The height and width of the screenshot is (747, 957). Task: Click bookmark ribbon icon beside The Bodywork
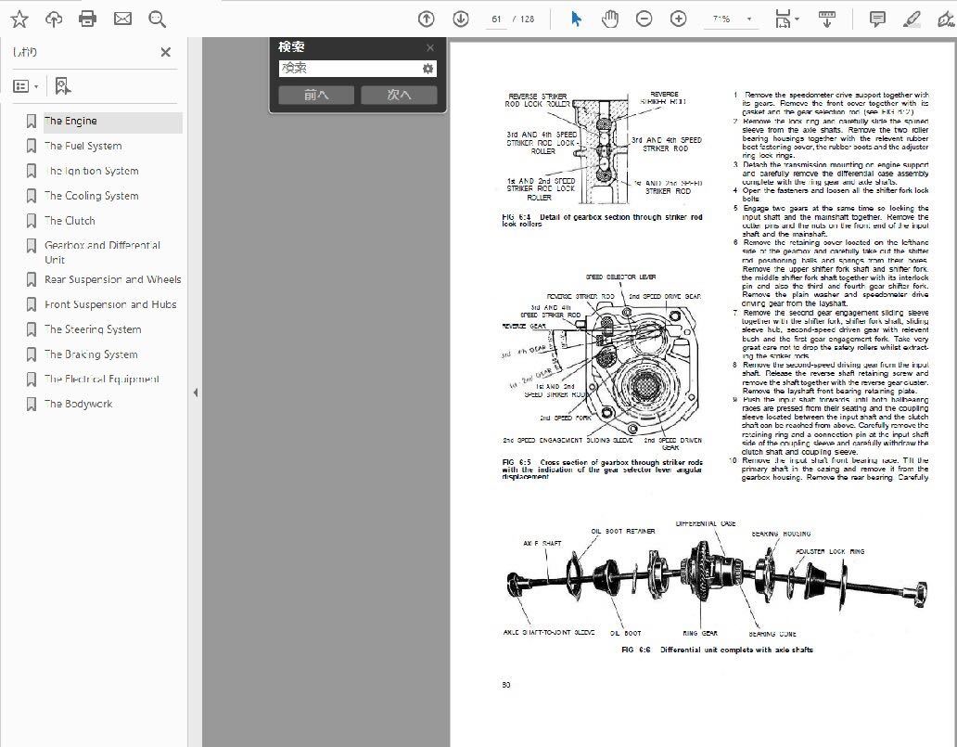(x=32, y=404)
